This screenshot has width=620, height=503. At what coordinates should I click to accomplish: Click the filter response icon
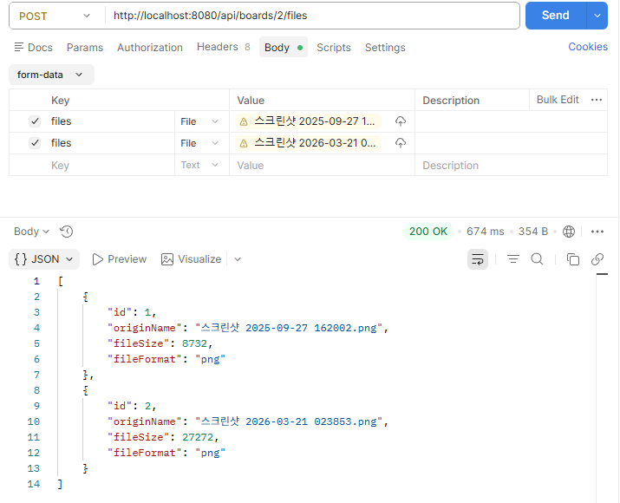point(513,259)
